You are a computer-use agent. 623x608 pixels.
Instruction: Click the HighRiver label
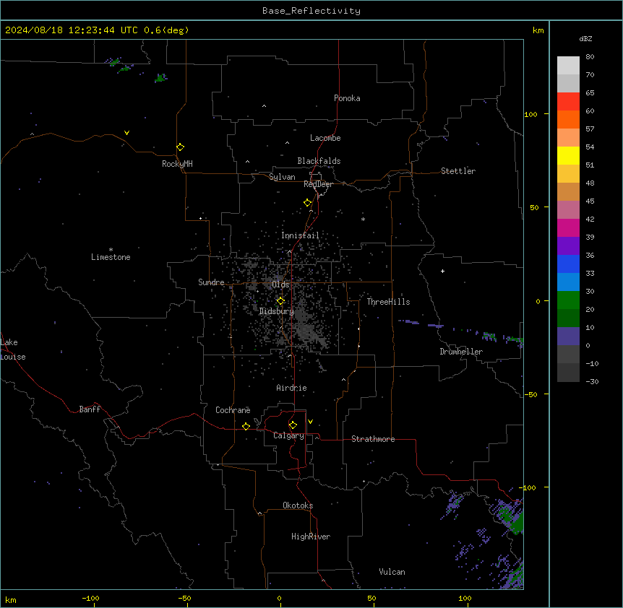[x=311, y=537]
